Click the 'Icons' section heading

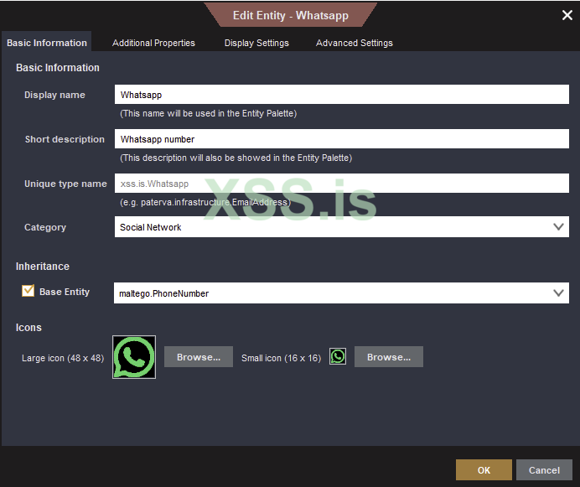(x=28, y=328)
